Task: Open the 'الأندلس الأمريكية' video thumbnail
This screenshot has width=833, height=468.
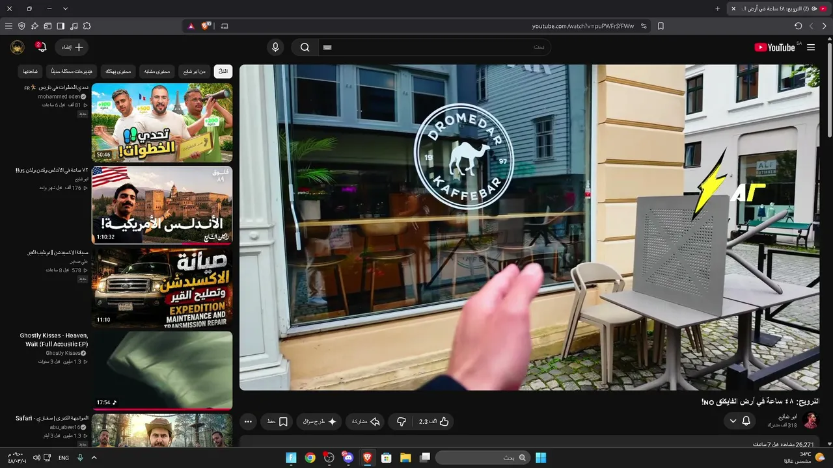Action: [x=162, y=205]
